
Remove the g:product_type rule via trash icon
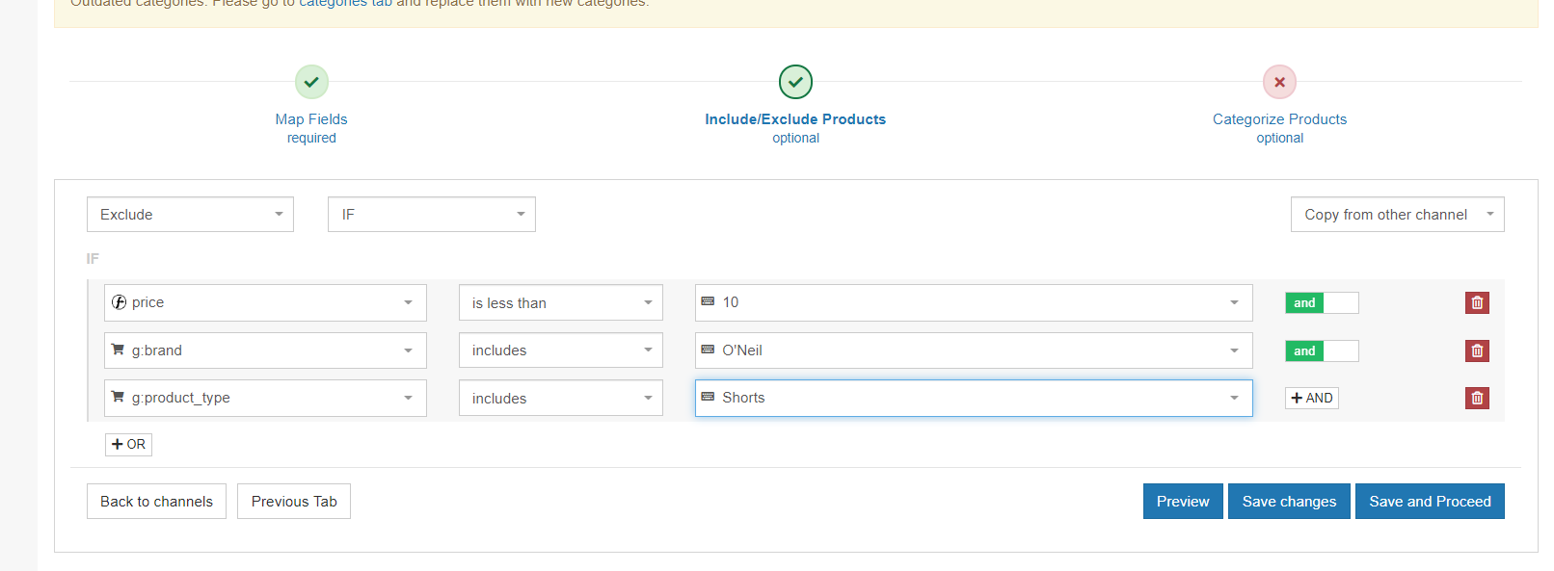coord(1476,399)
